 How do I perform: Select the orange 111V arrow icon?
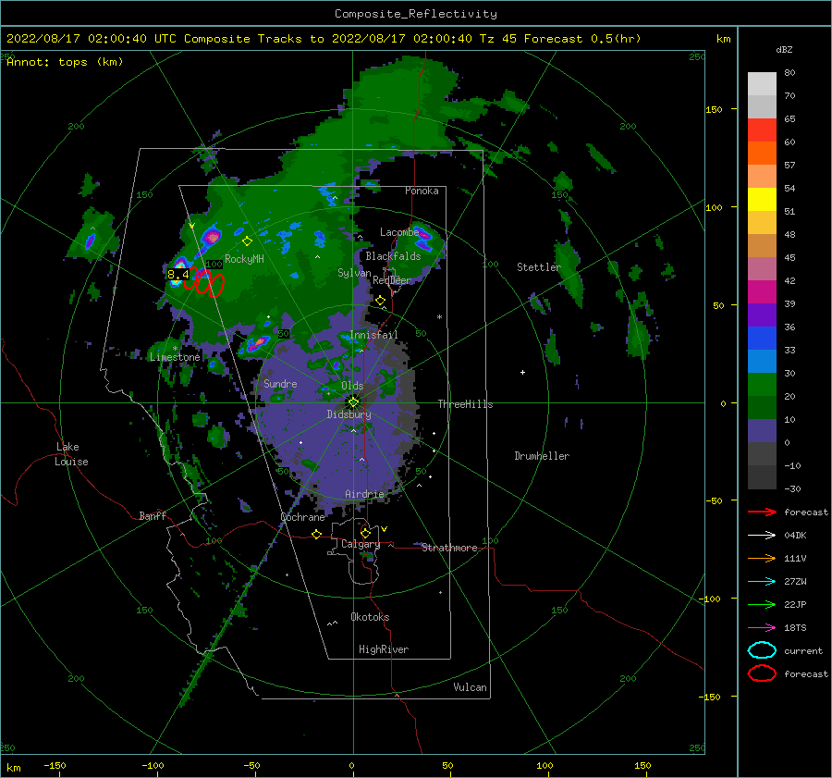[762, 558]
